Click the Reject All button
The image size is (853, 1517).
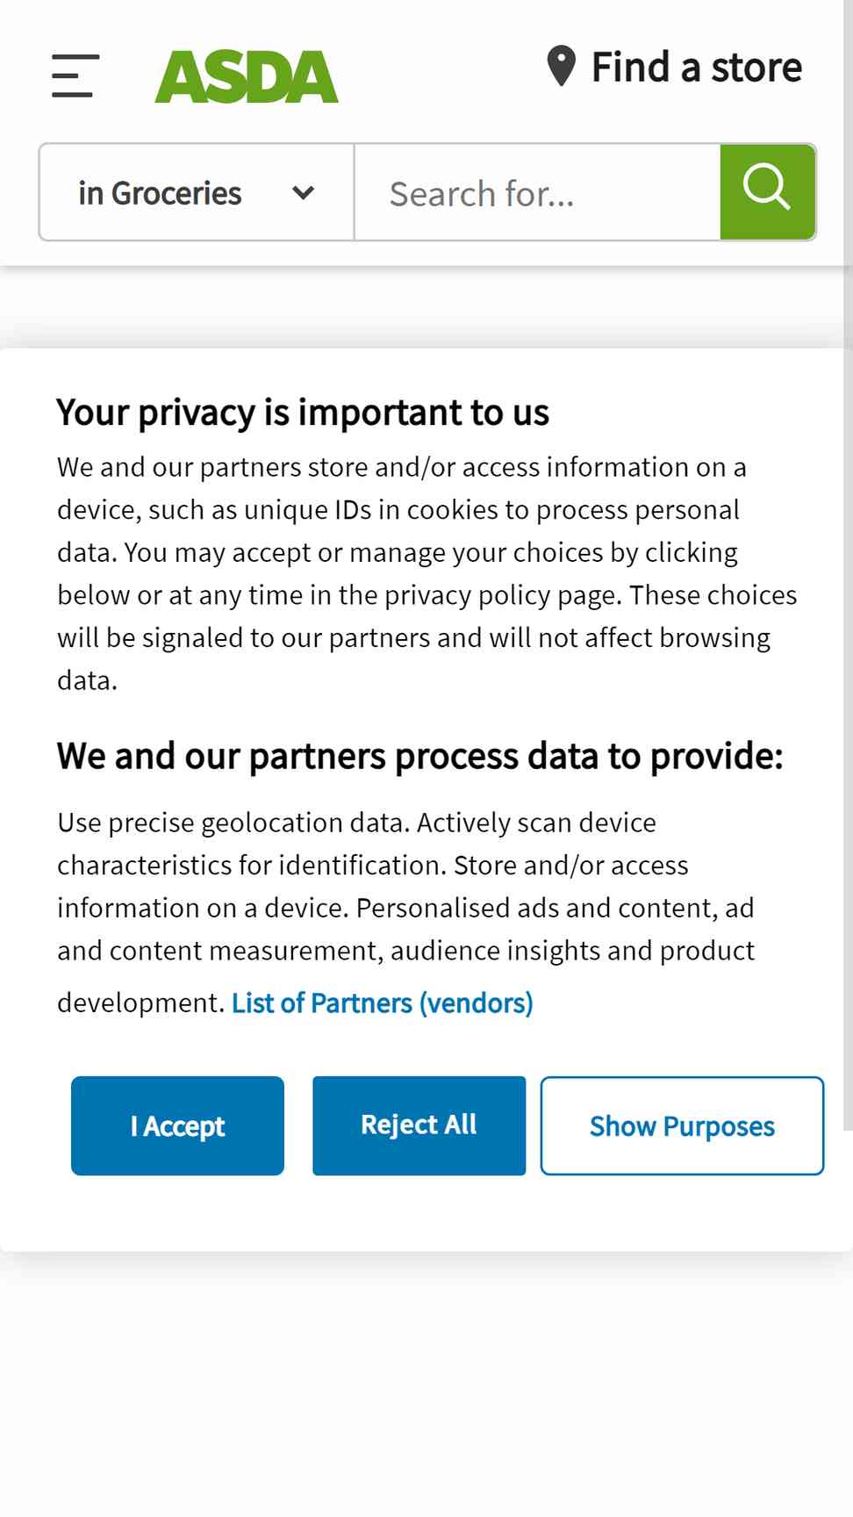pos(419,1125)
